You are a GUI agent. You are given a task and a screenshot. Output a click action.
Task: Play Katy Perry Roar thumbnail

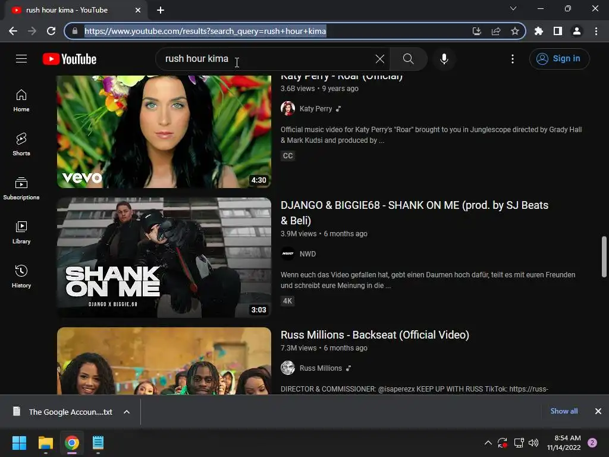[164, 132]
